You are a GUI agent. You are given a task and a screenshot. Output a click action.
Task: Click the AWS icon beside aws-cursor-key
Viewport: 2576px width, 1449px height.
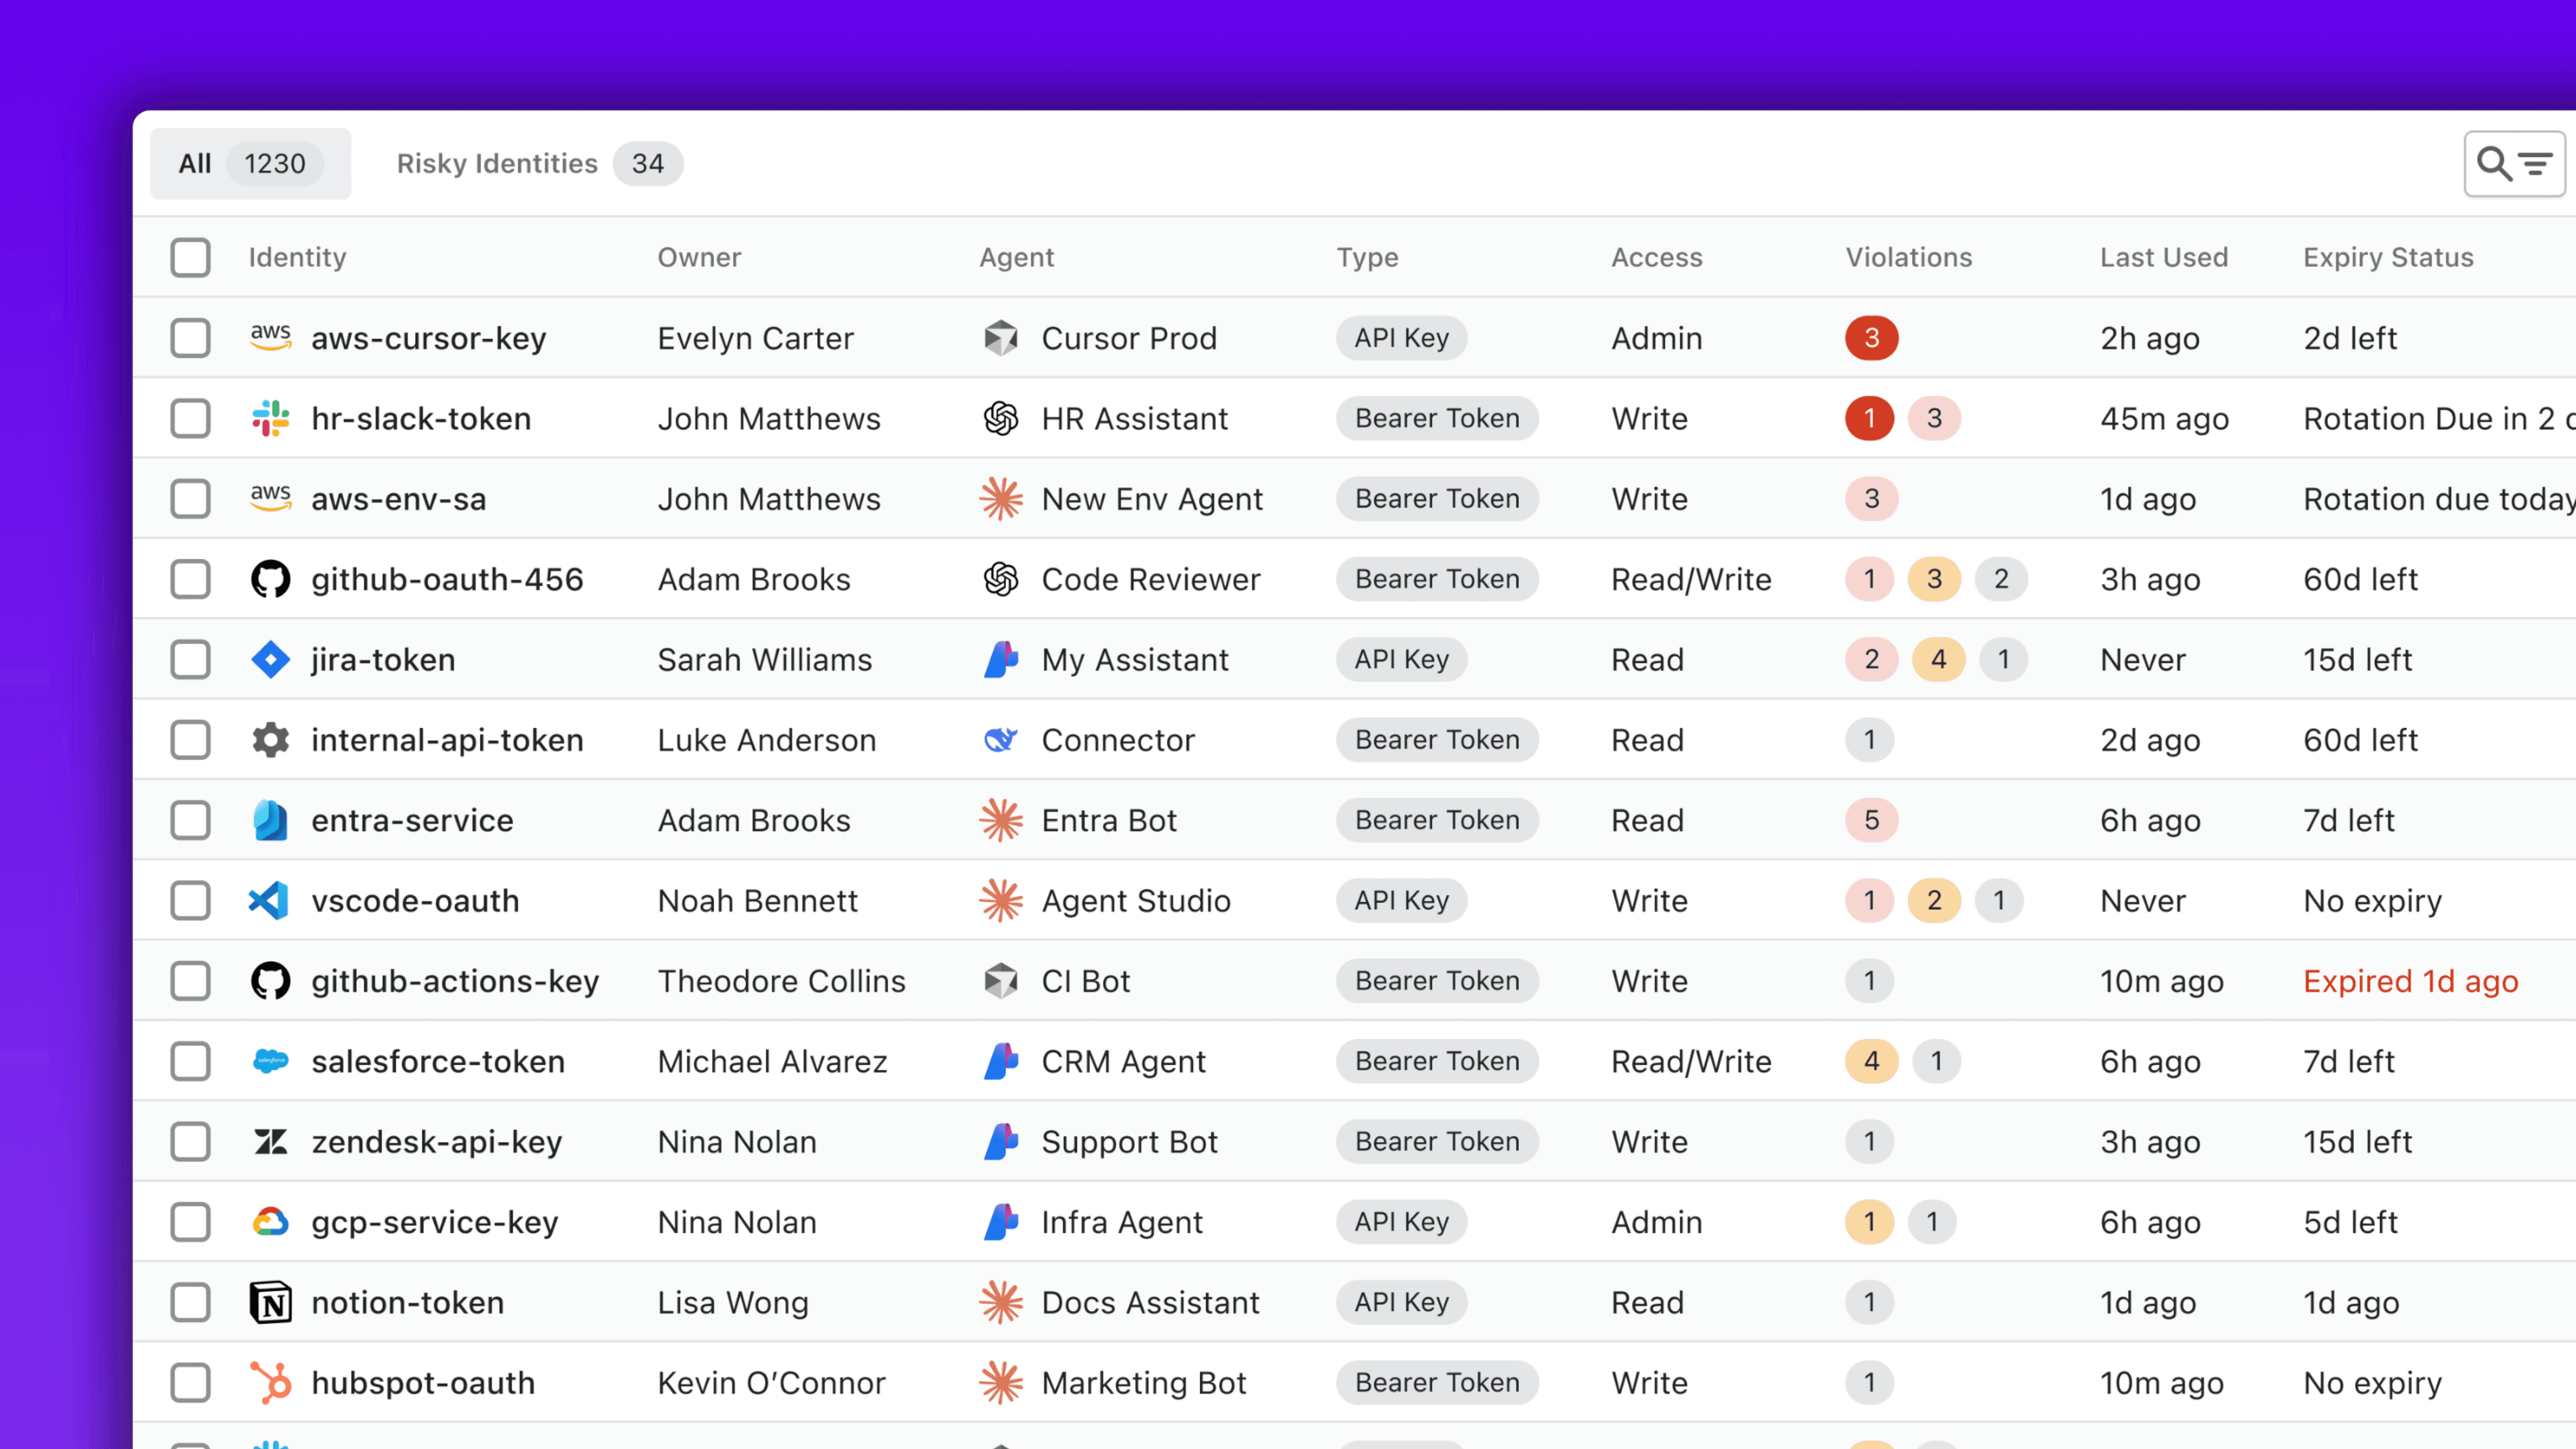coord(270,338)
